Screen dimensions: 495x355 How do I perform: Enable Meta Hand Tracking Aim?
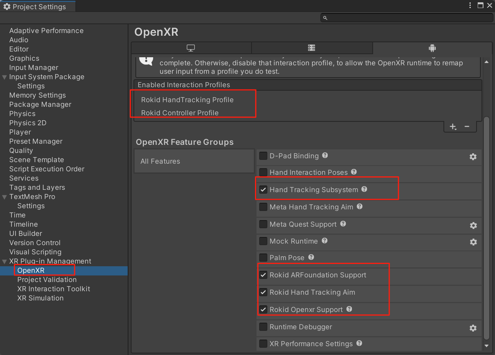263,207
